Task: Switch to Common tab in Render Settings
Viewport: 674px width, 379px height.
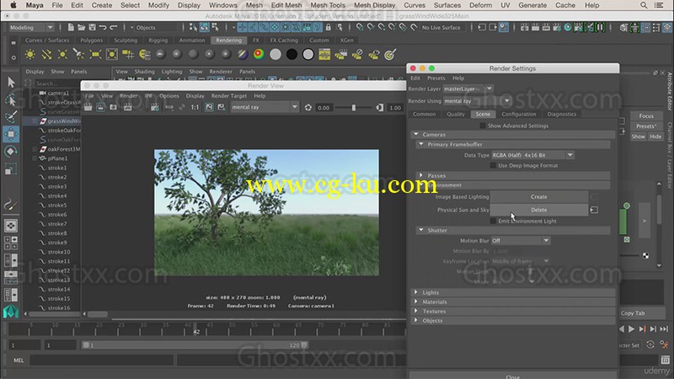Action: tap(425, 114)
